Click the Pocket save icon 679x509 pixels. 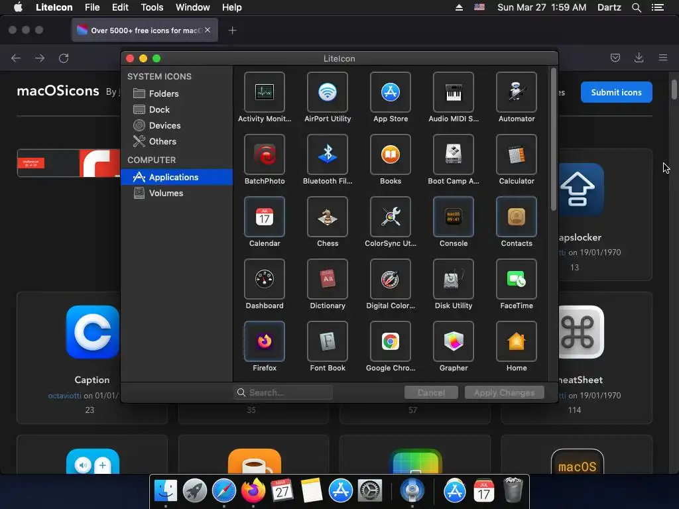coord(615,58)
